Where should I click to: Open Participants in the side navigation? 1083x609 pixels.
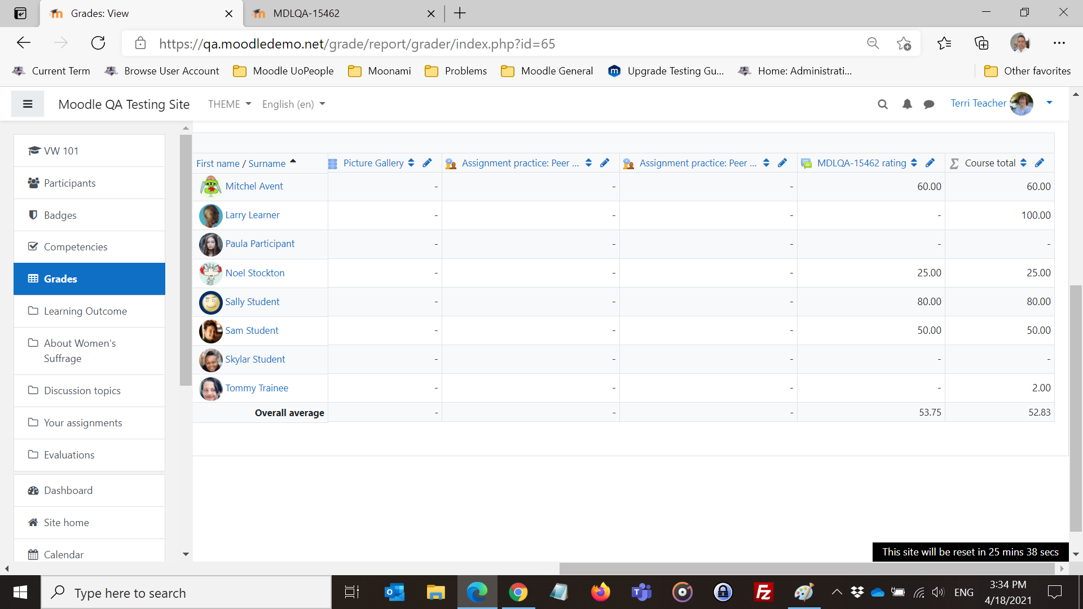click(x=89, y=183)
